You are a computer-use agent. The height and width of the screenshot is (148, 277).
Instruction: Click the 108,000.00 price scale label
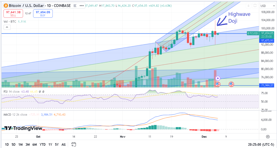coord(268,12)
